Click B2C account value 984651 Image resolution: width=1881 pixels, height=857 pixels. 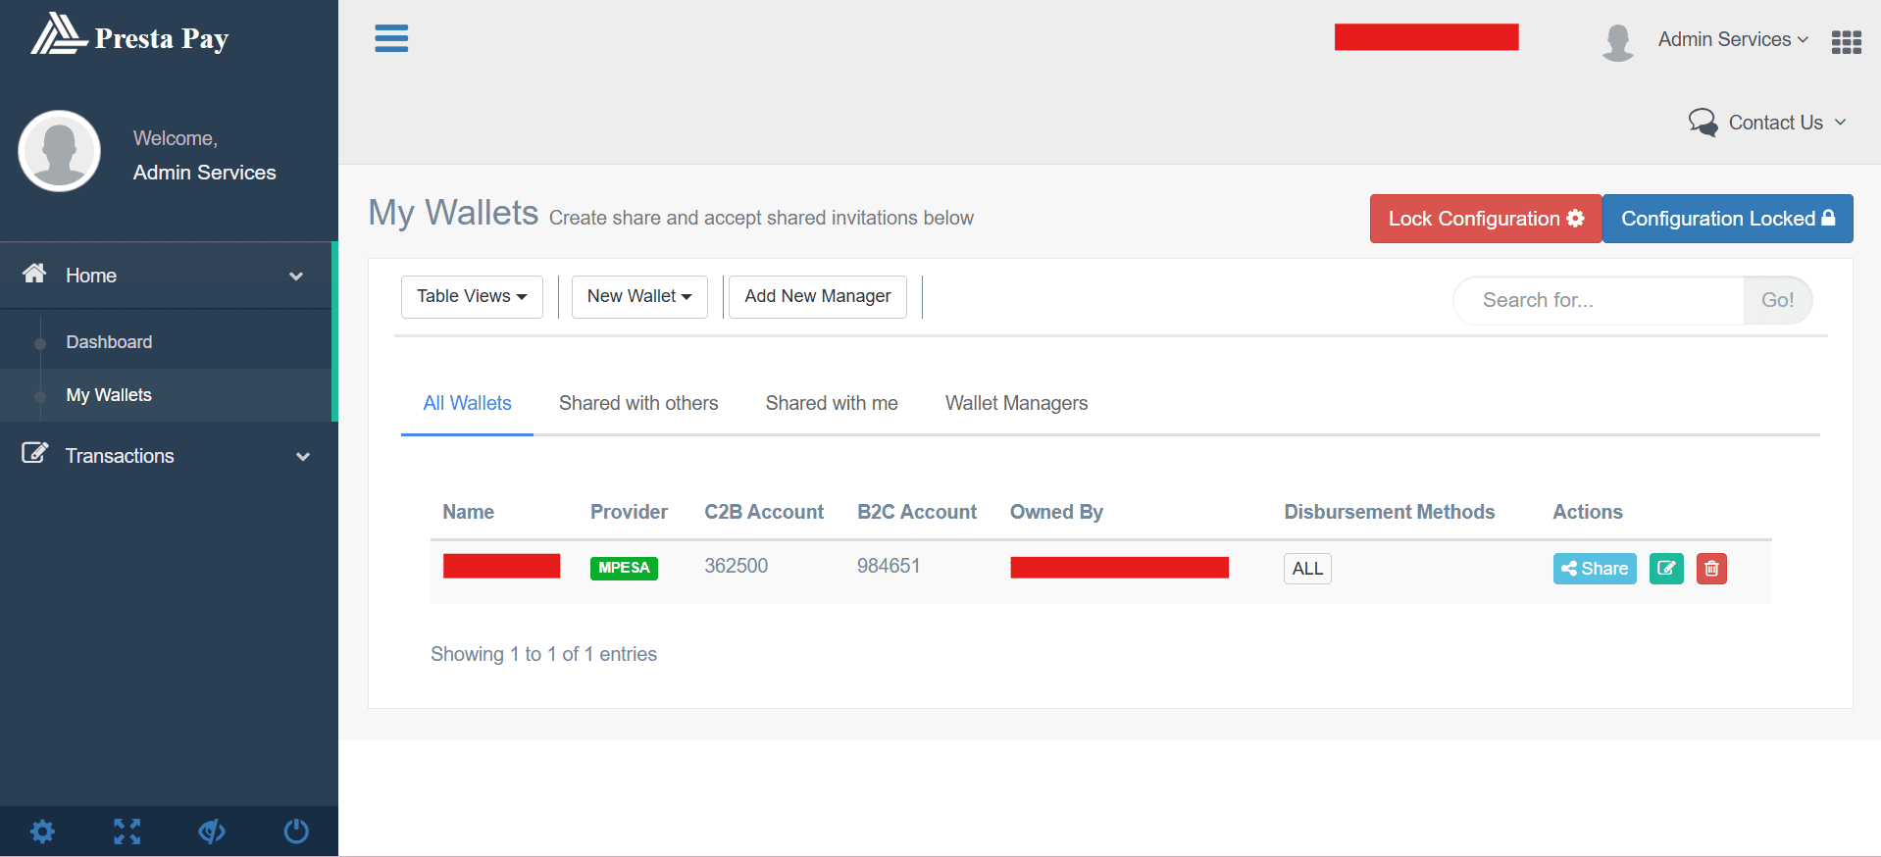click(x=889, y=566)
